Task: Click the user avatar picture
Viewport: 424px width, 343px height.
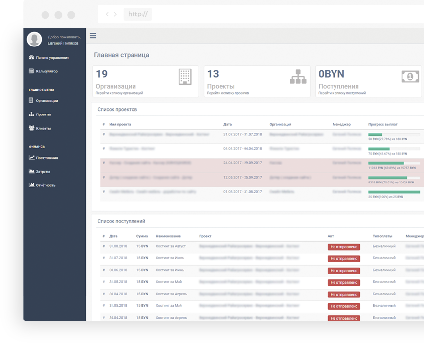Action: pos(34,39)
